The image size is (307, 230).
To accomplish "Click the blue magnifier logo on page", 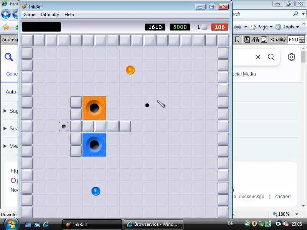I will pos(9,57).
